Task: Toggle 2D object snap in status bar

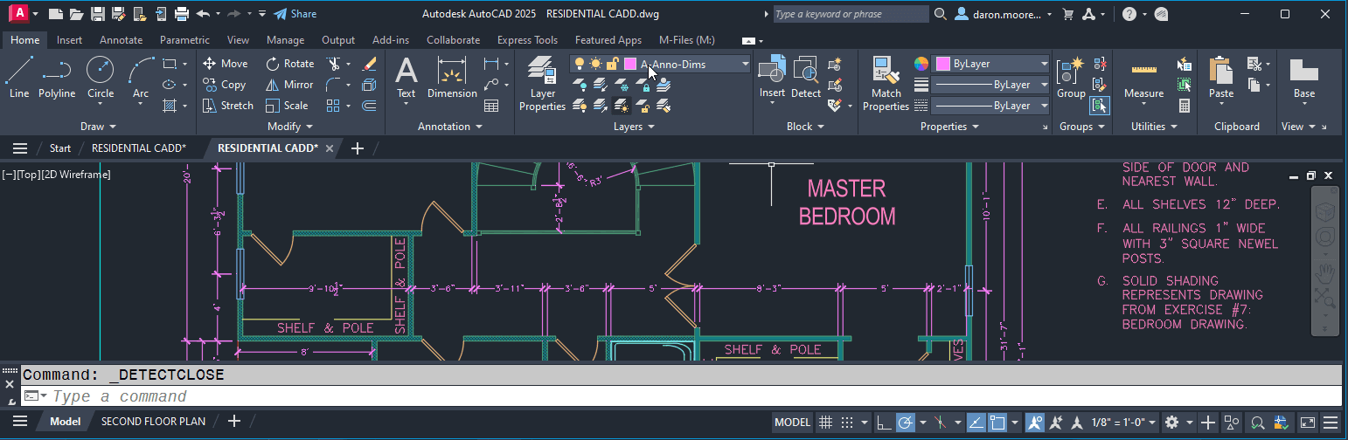Action: coord(997,423)
